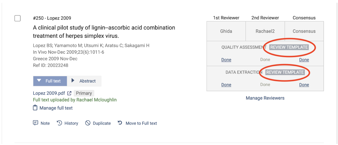Click the Duplicate circle-slash icon
The height and width of the screenshot is (145, 338).
(x=88, y=123)
